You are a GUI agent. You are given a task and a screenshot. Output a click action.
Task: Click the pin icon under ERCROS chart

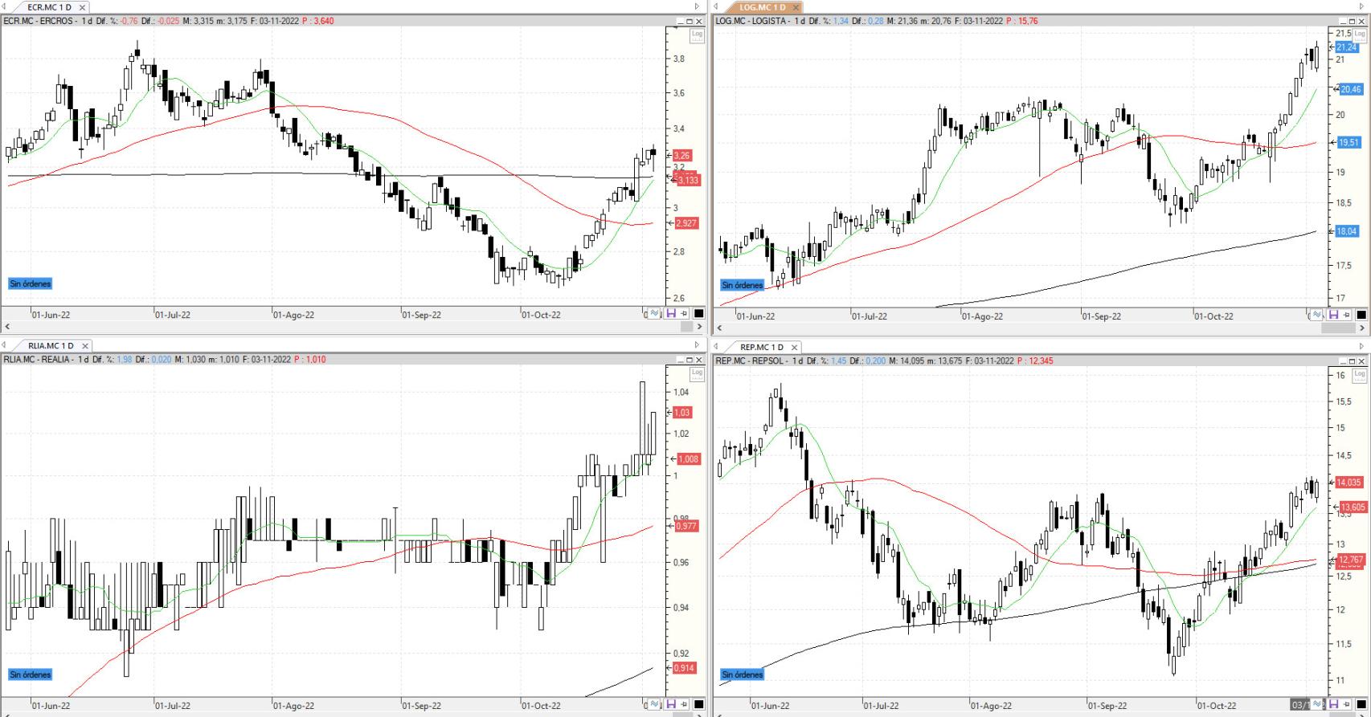point(684,314)
